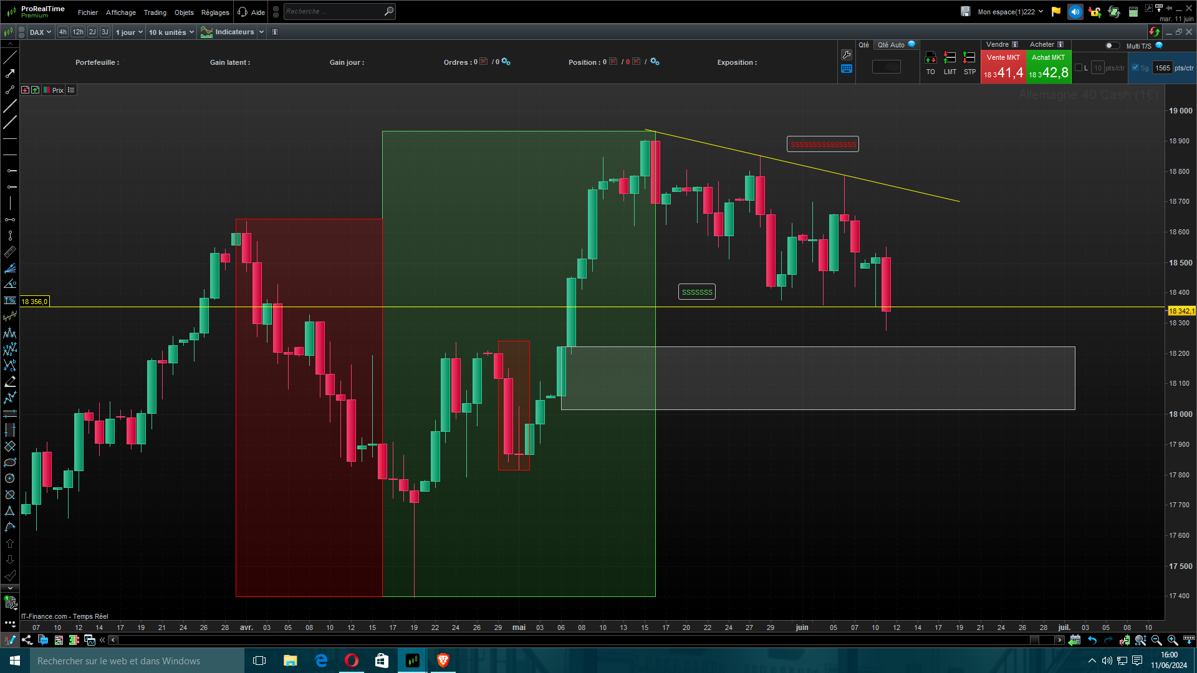Image resolution: width=1197 pixels, height=673 pixels.
Task: Click the Indicateurs chart icon
Action: point(206,32)
